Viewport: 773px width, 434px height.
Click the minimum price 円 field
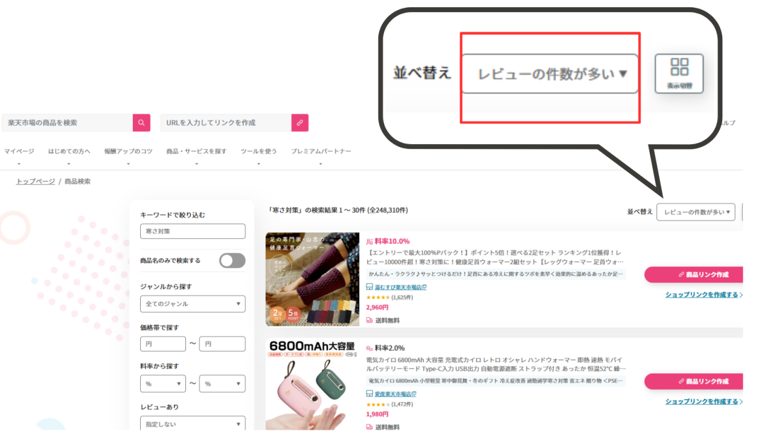[x=163, y=344]
